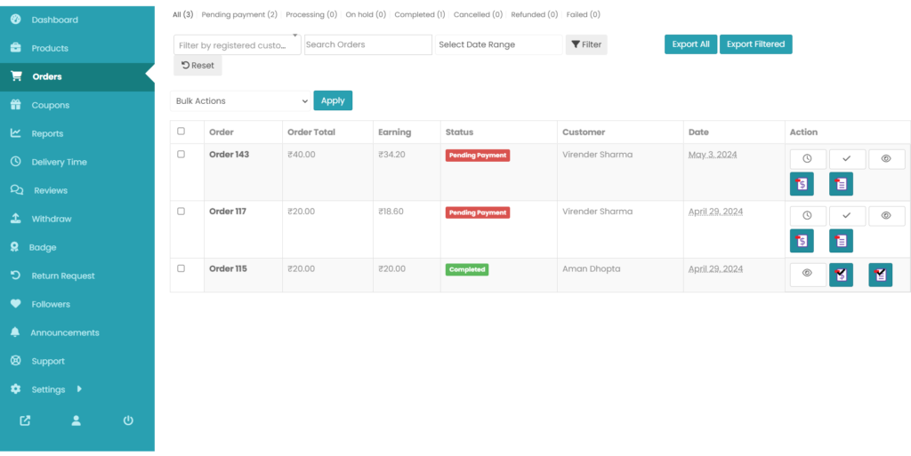Check the Order 117 row checkbox
Screen dimensions: 911x456
[181, 212]
